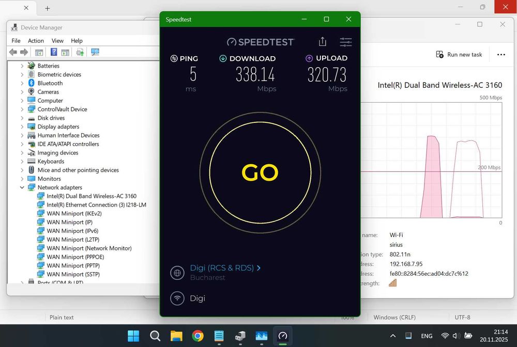
Task: Select Intel(R) Dual Band Wireless-AC 3160 adapter
Action: (x=92, y=196)
